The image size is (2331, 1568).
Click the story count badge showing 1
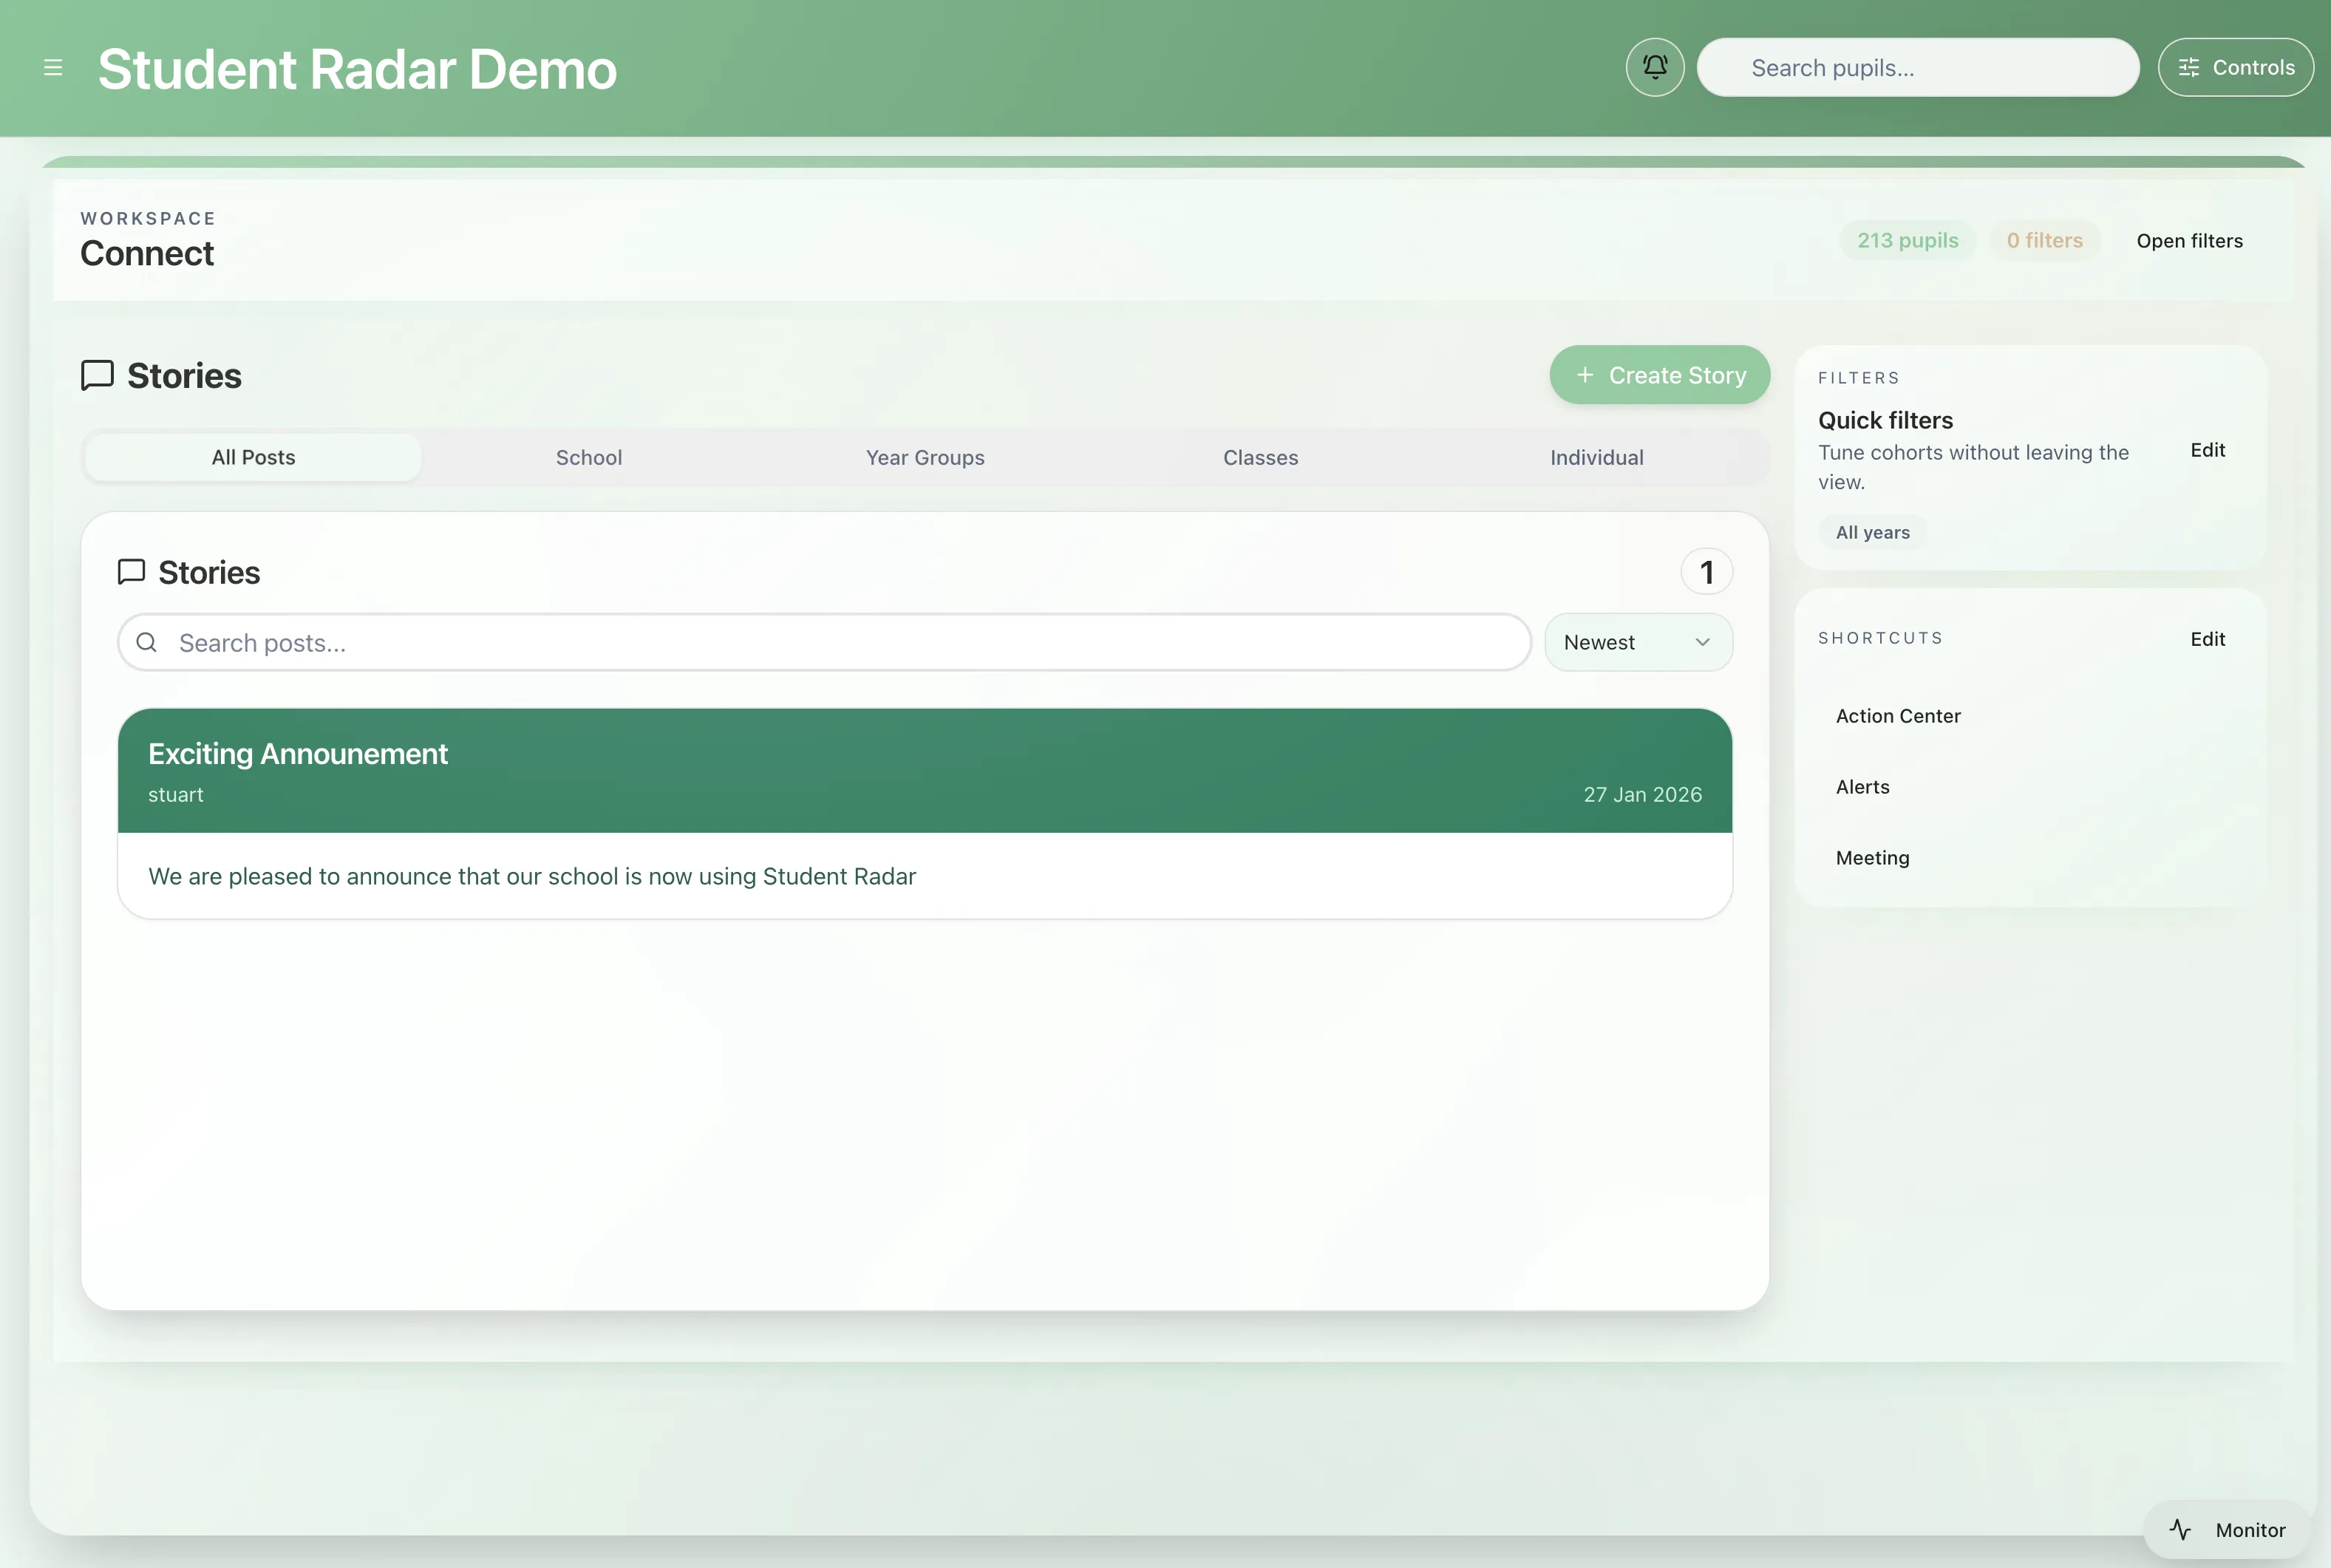click(x=1706, y=572)
